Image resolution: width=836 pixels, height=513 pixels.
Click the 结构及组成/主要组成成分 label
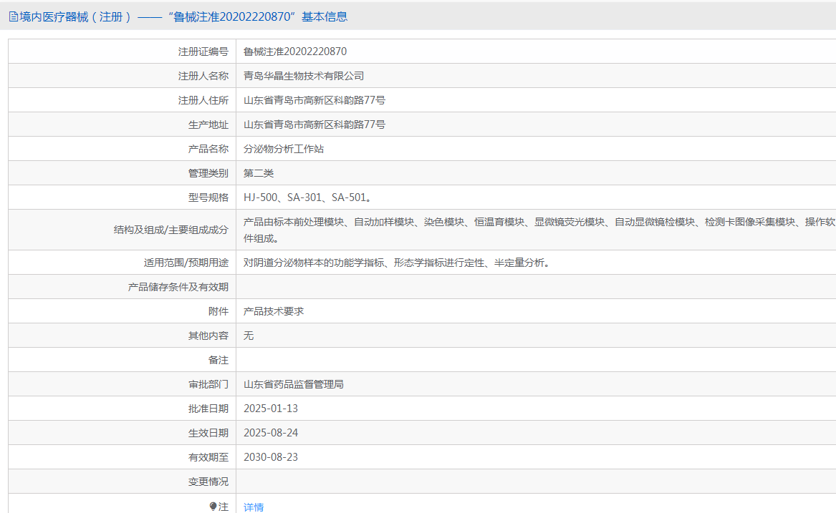tap(171, 230)
